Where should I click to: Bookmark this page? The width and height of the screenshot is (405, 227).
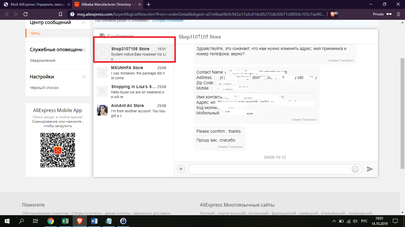60,14
